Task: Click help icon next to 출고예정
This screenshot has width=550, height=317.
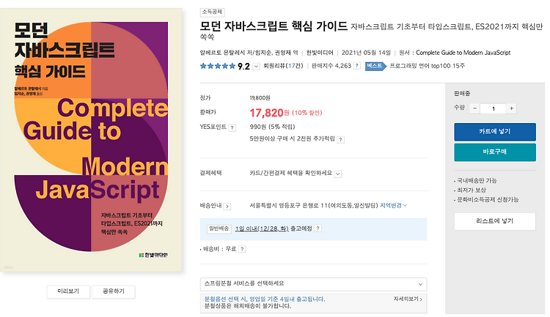Action: (x=318, y=228)
